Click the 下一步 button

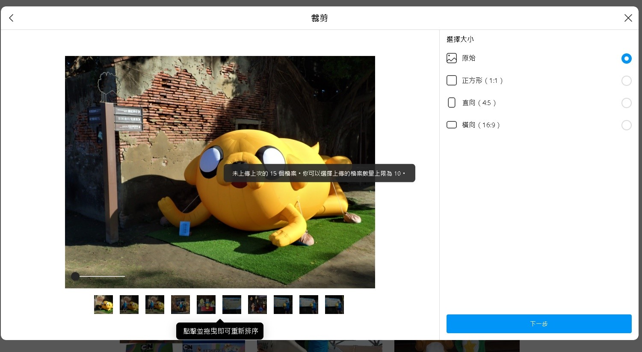(539, 324)
